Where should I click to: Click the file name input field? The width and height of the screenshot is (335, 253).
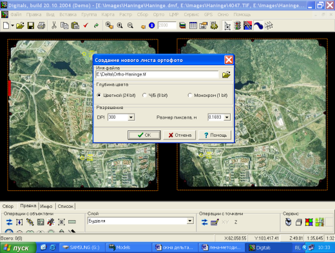coord(157,74)
